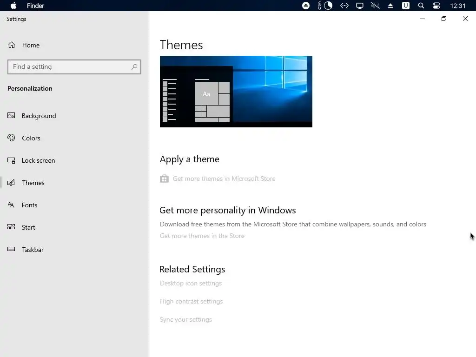The height and width of the screenshot is (357, 476).
Task: Open Fonts settings
Action: coord(29,205)
